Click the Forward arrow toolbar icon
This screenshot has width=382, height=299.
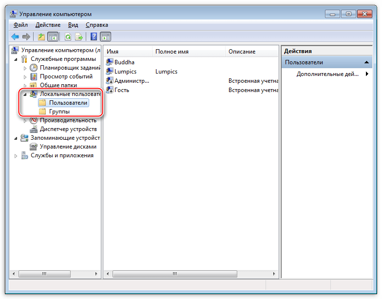click(x=26, y=37)
